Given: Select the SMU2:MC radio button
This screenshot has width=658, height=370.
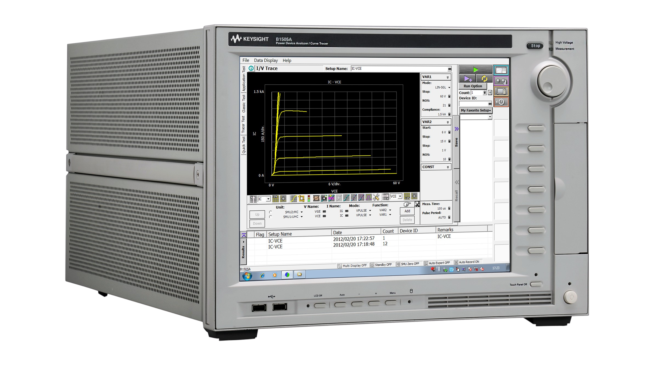Looking at the screenshot, I should pos(271,212).
